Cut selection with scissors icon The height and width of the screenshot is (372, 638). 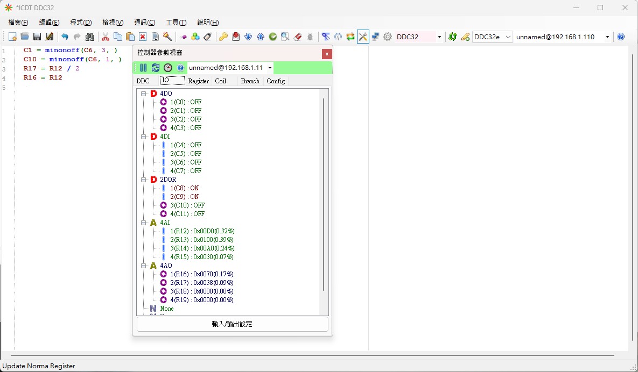coord(106,37)
